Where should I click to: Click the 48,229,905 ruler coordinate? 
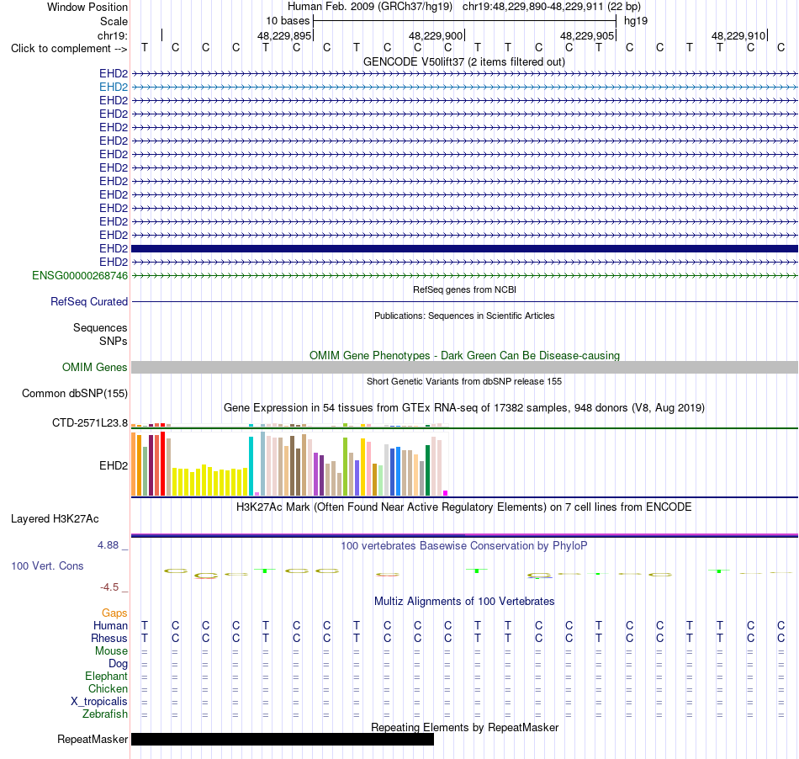tap(586, 35)
